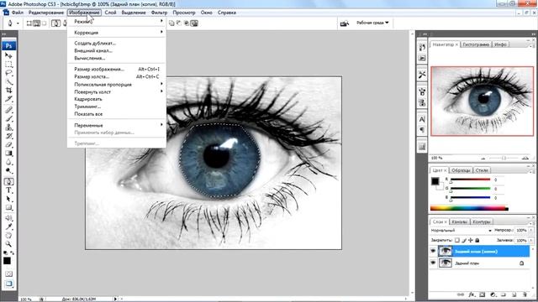Delete layer with trash icon
The image size is (538, 302).
(525, 294)
